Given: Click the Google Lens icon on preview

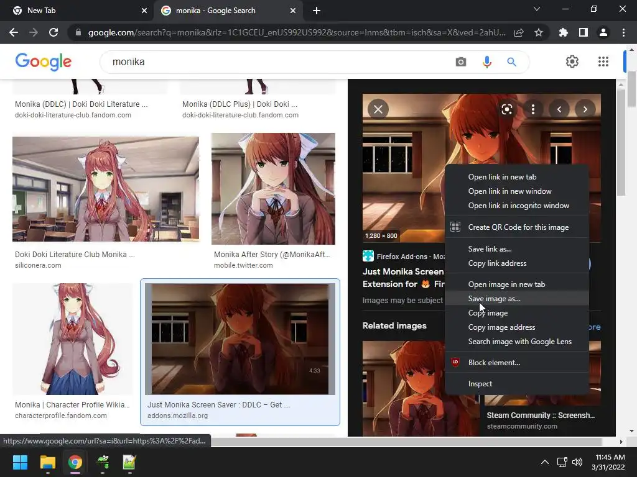Looking at the screenshot, I should pyautogui.click(x=506, y=109).
